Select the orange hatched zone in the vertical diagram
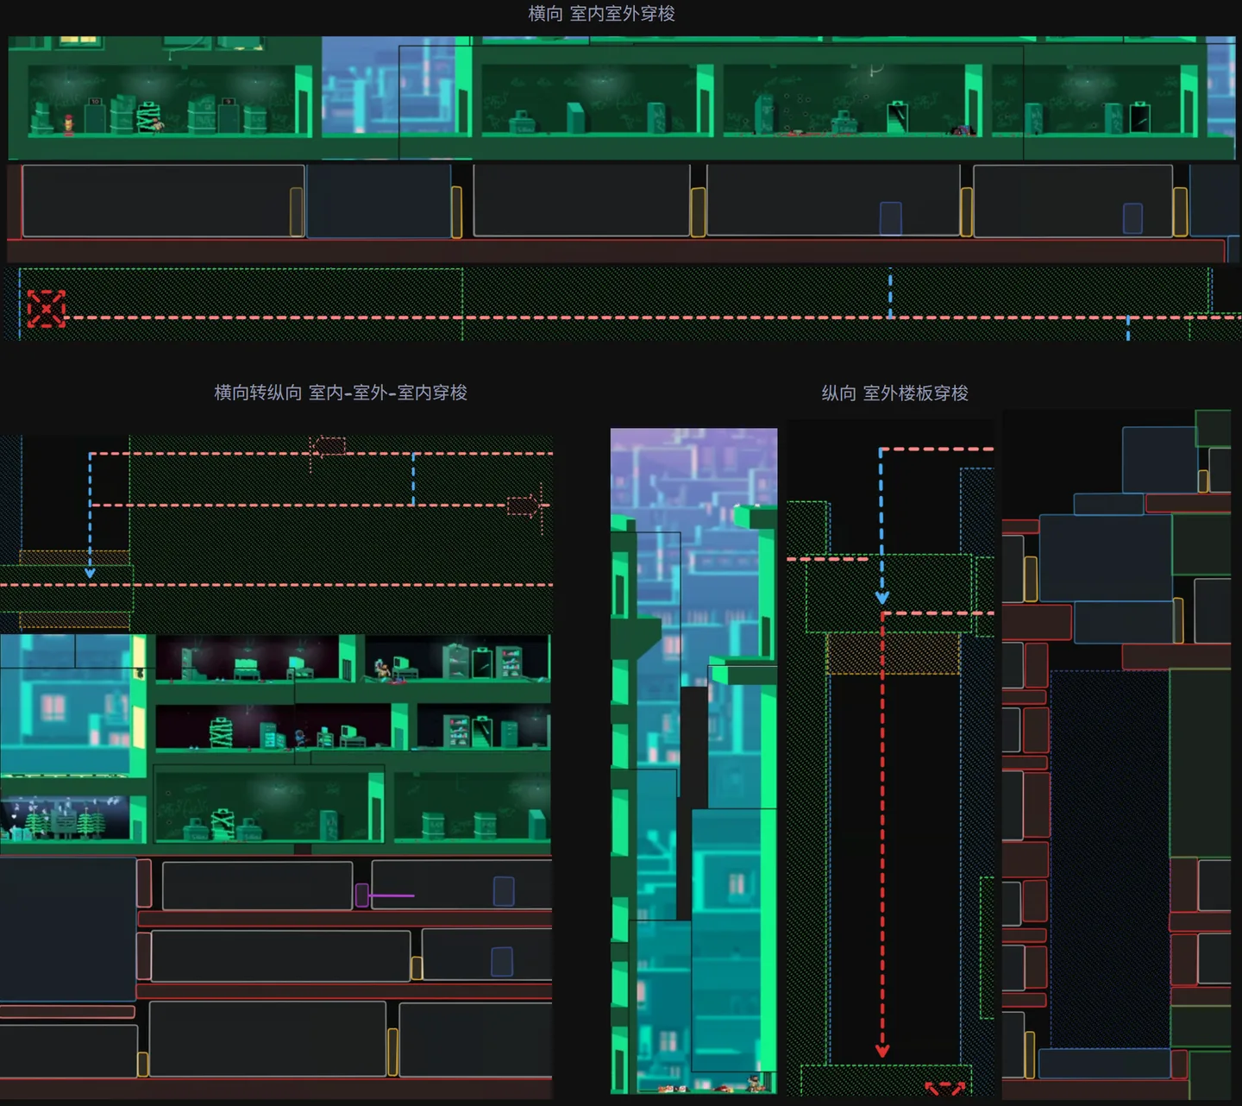Image resolution: width=1242 pixels, height=1106 pixels. tap(893, 654)
